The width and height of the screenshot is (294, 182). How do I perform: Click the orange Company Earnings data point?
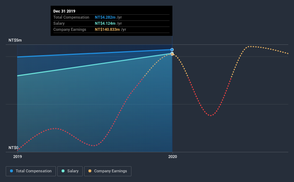(172, 54)
